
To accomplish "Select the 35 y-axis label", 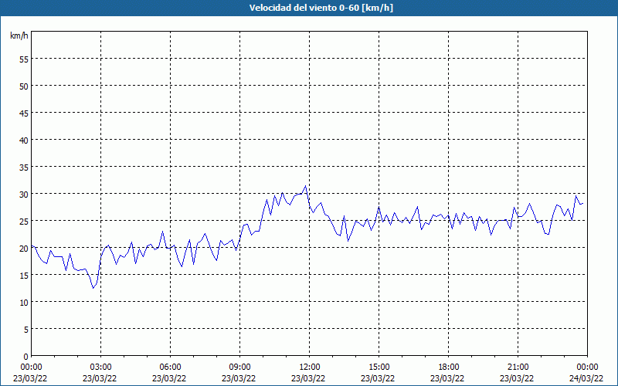I will click(x=24, y=167).
